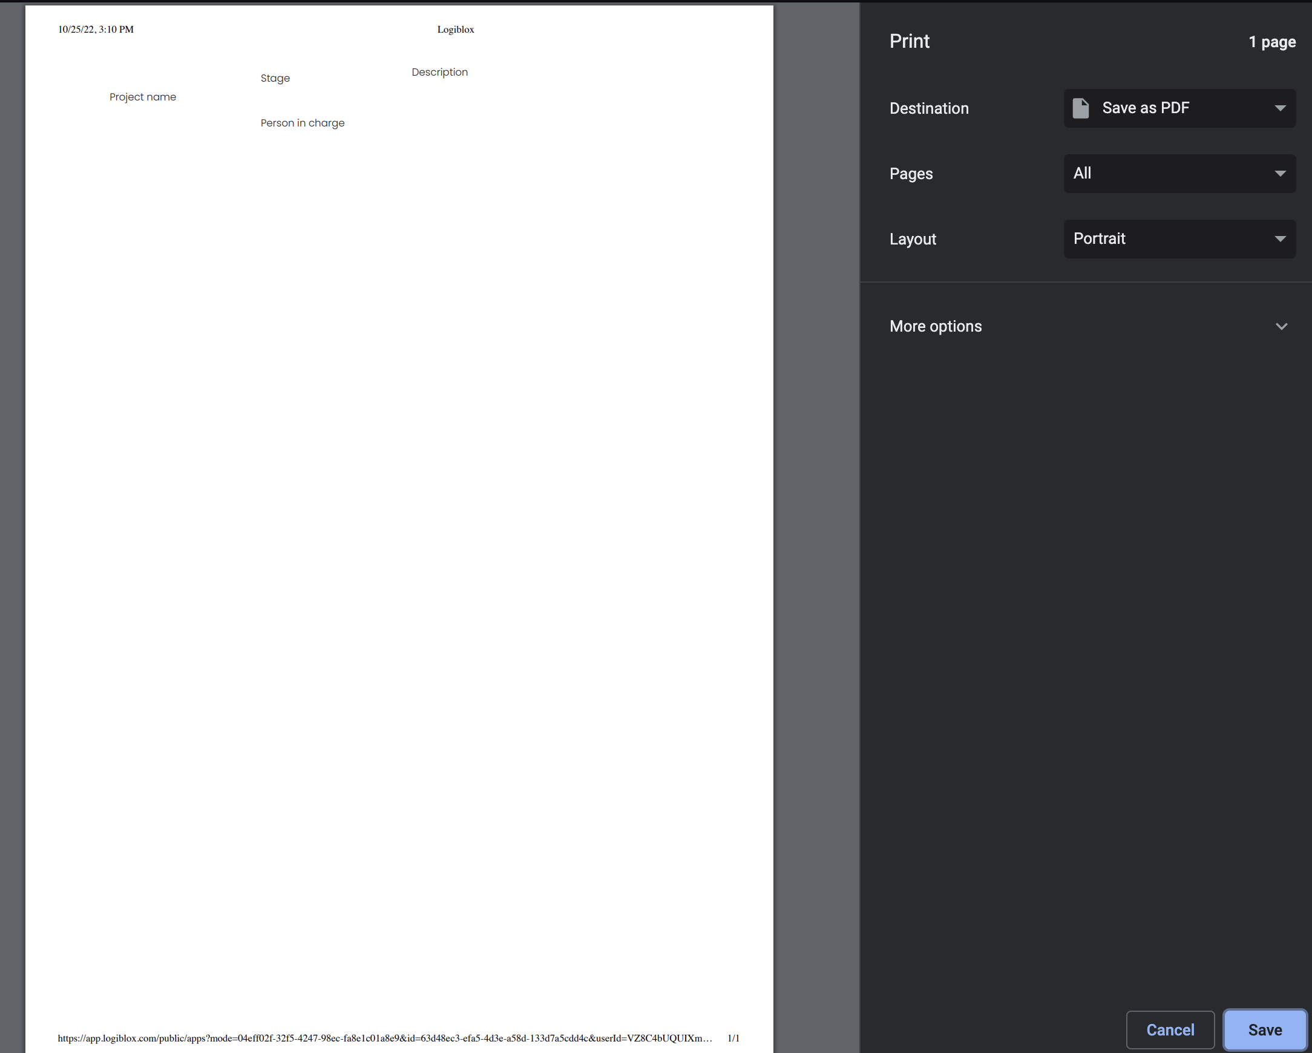Open the Destination dropdown

(x=1178, y=108)
